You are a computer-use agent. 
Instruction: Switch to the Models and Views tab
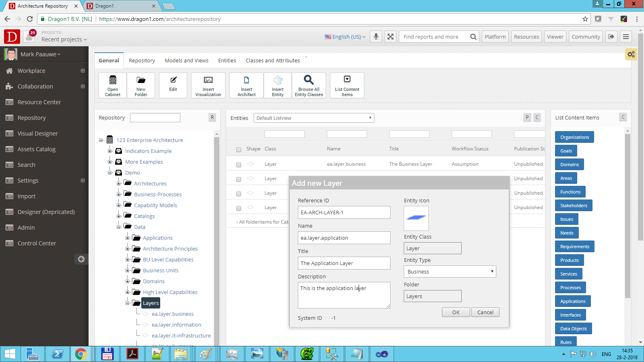[186, 60]
